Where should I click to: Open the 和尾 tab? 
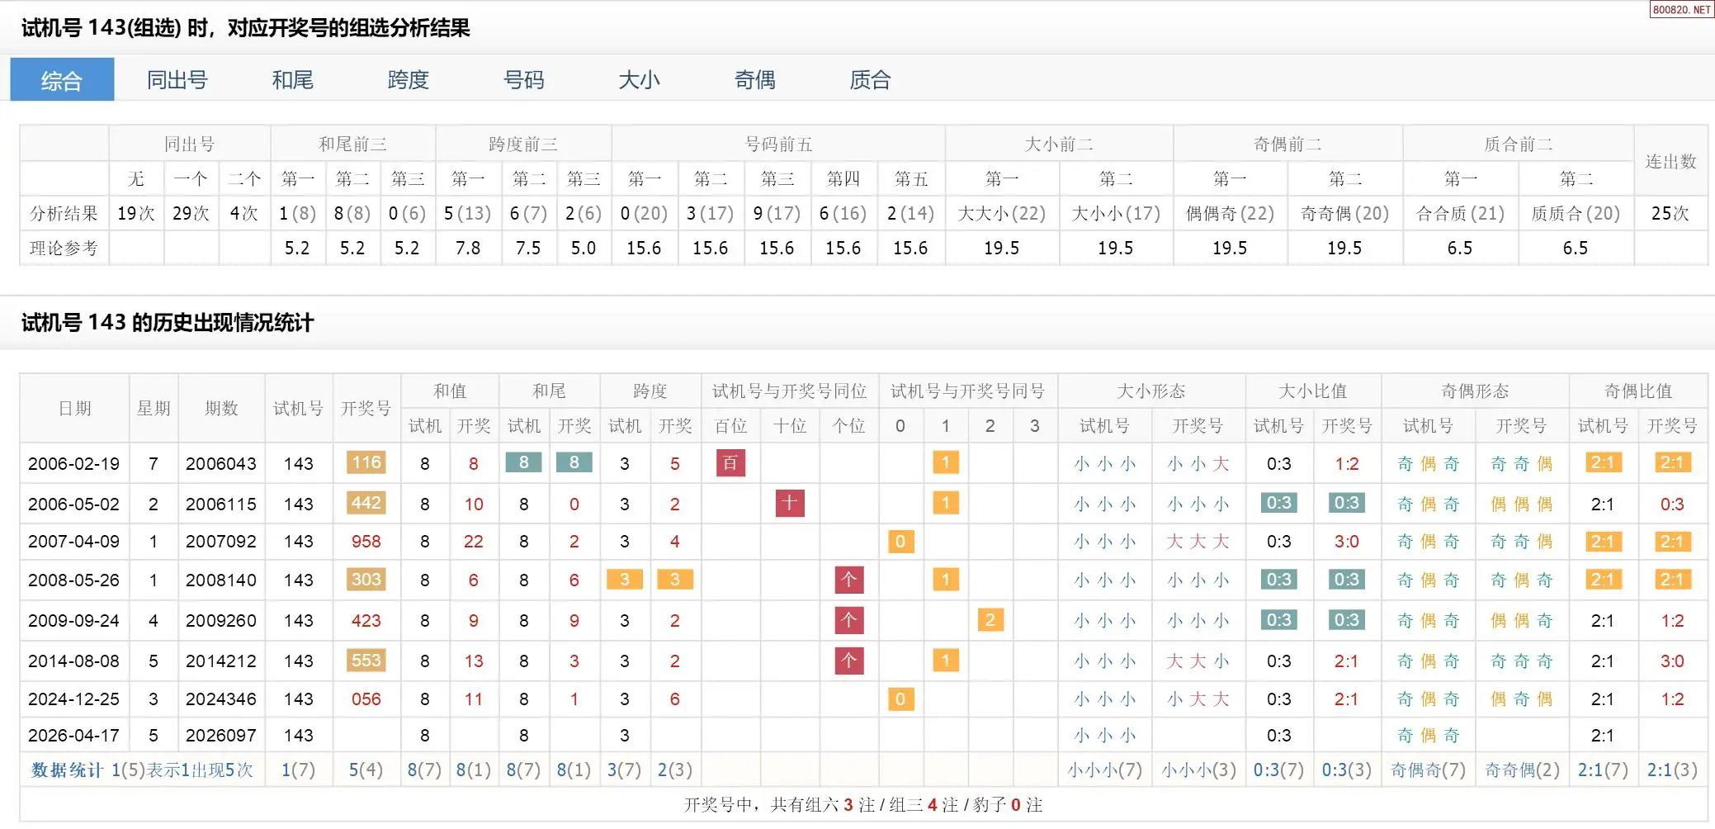(x=292, y=80)
